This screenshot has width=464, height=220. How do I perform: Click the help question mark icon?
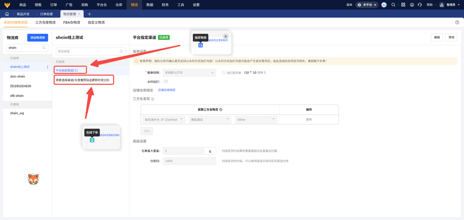[x=457, y=22]
